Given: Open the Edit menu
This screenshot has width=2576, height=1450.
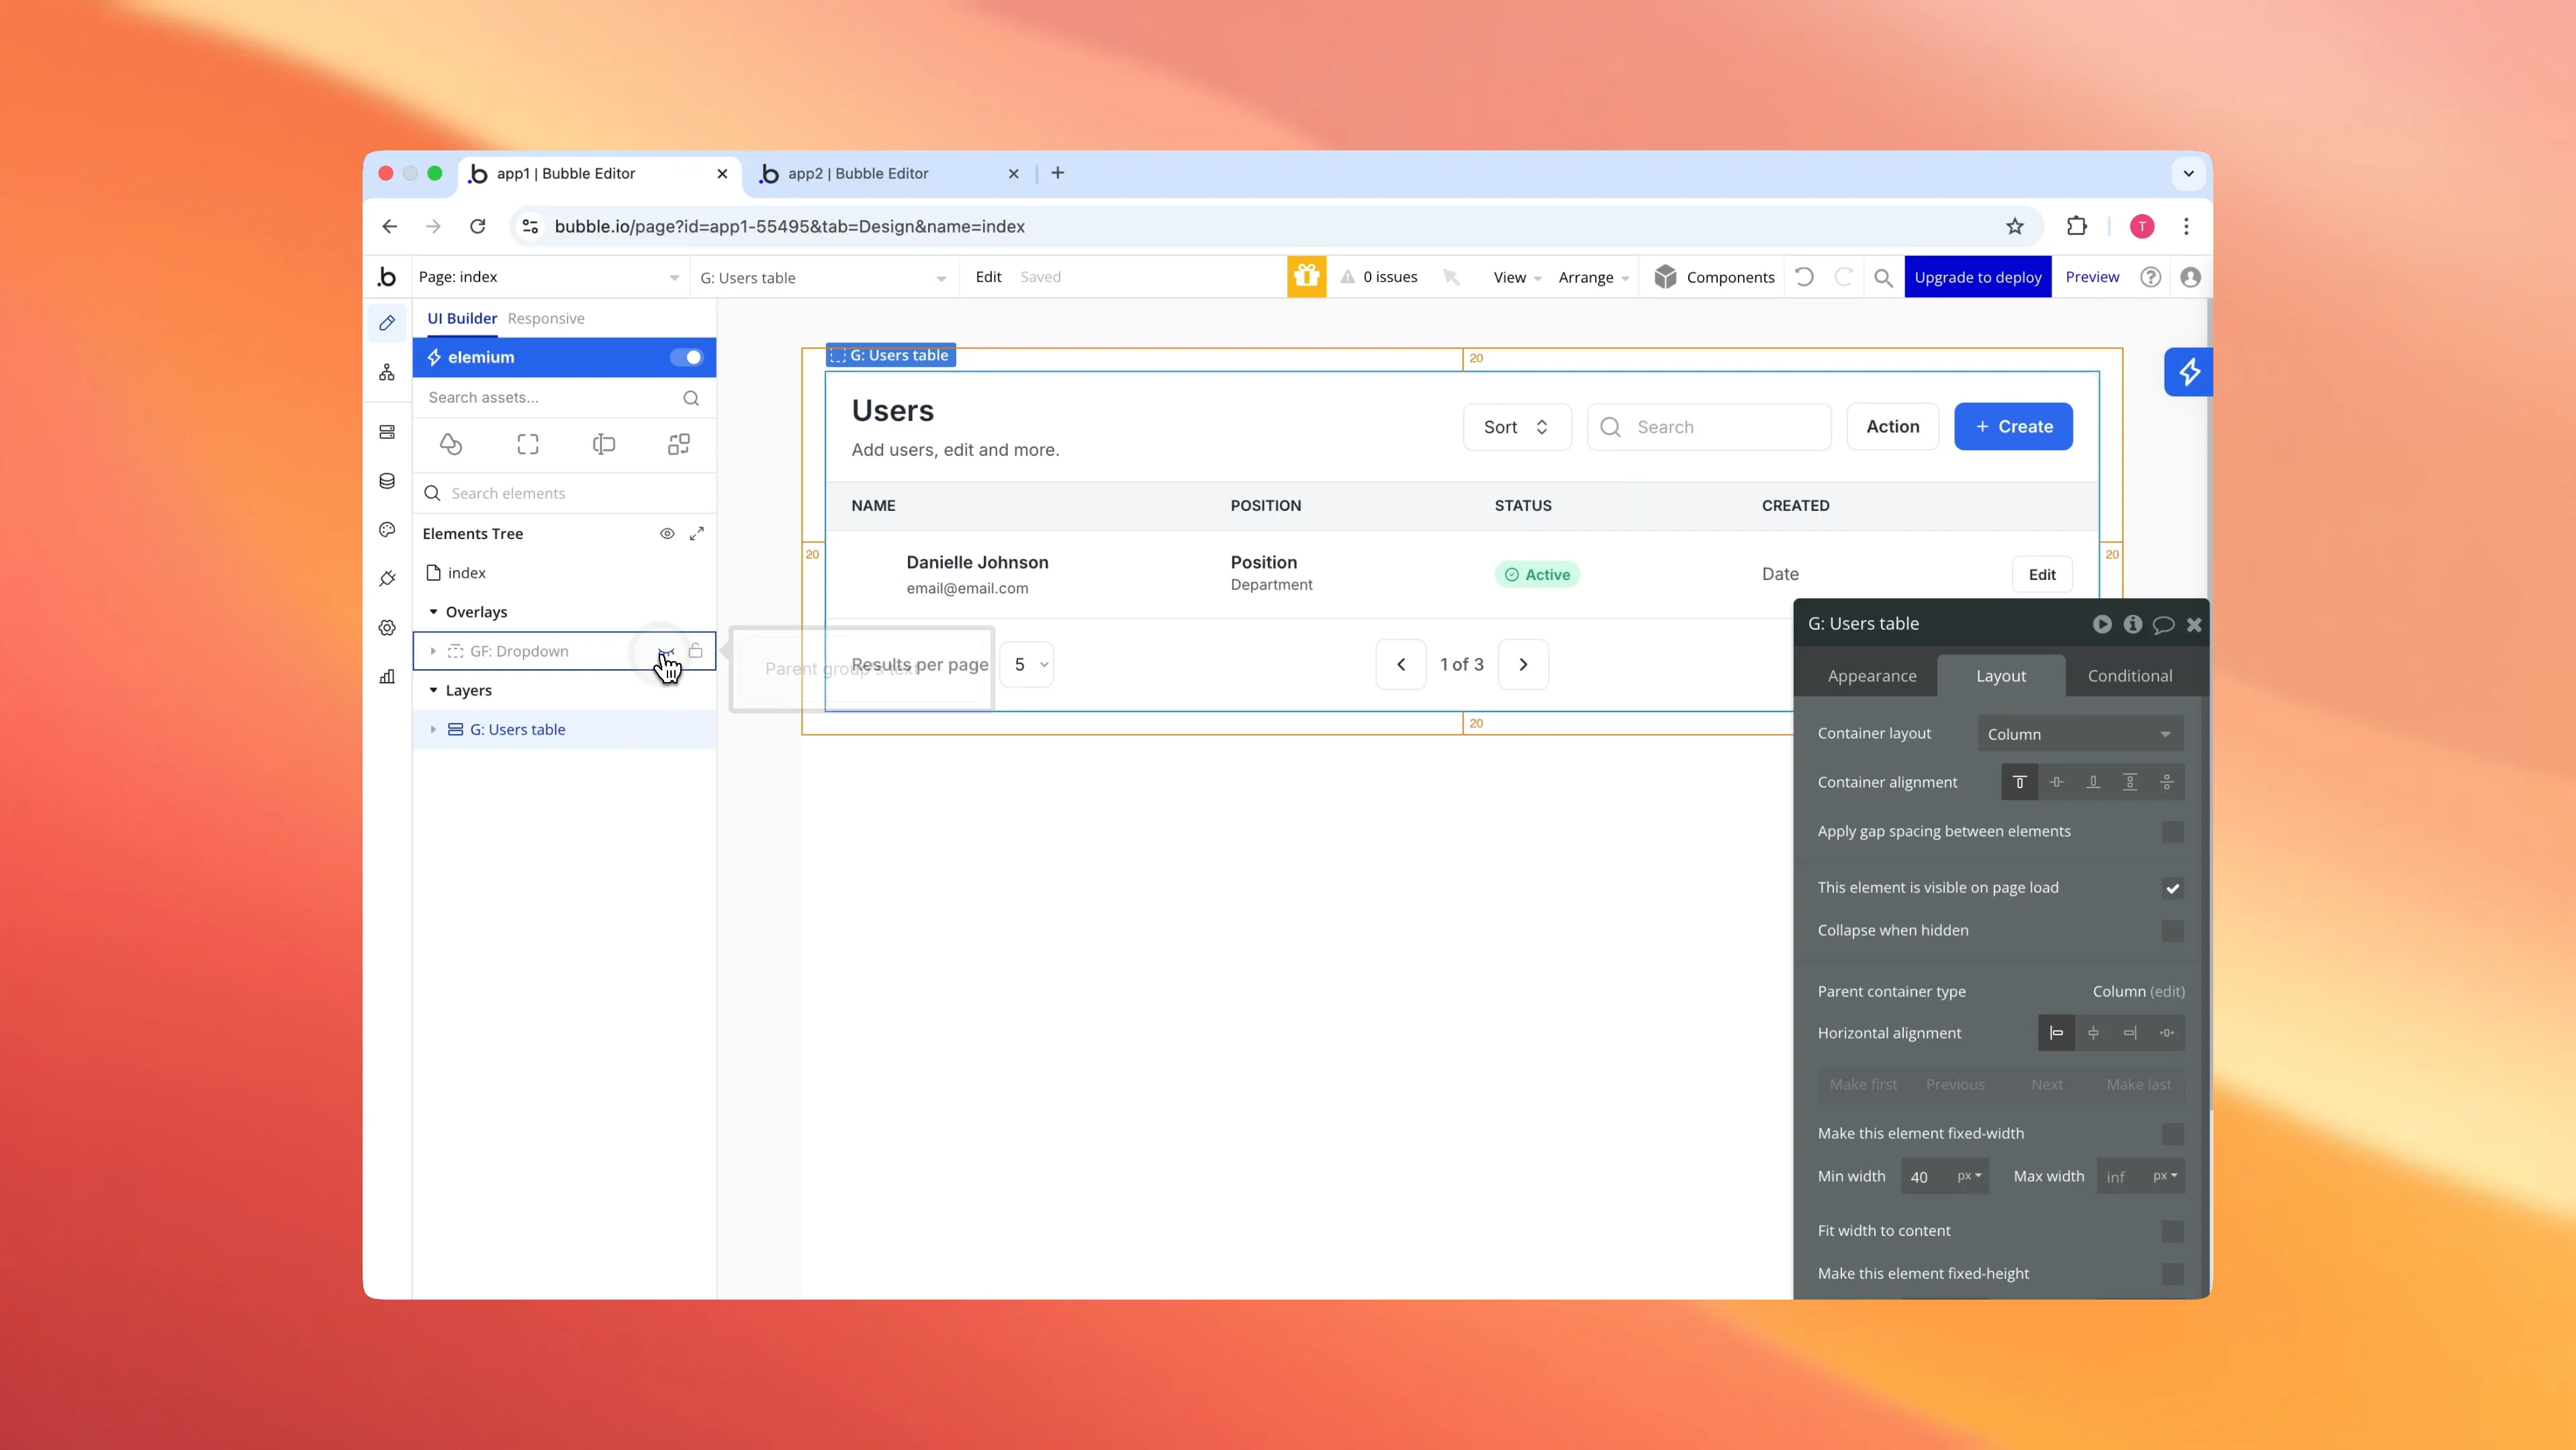Looking at the screenshot, I should click(988, 277).
